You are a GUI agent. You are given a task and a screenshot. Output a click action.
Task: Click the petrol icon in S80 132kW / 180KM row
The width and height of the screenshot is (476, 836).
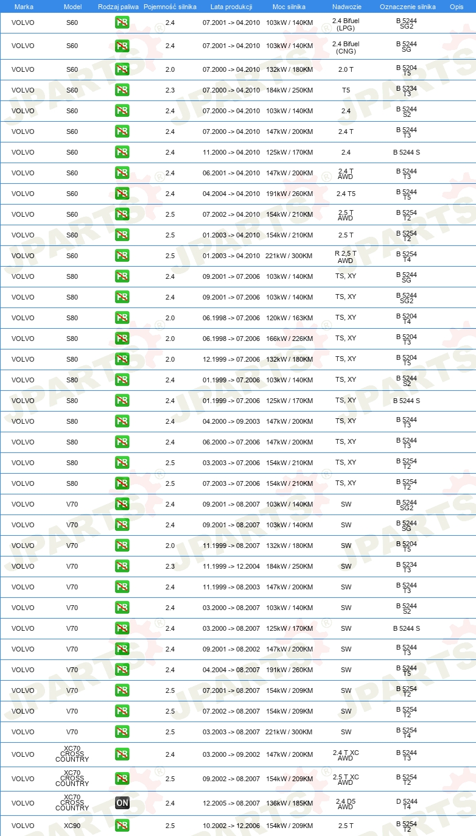pos(122,359)
